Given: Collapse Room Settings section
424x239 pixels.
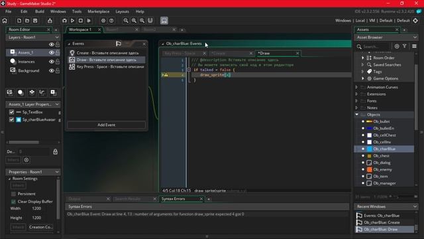Looking at the screenshot, I should [x=9, y=179].
